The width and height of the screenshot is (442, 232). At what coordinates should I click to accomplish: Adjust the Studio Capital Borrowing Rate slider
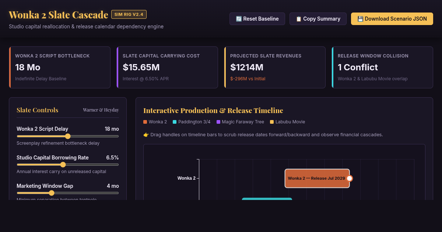(68, 165)
